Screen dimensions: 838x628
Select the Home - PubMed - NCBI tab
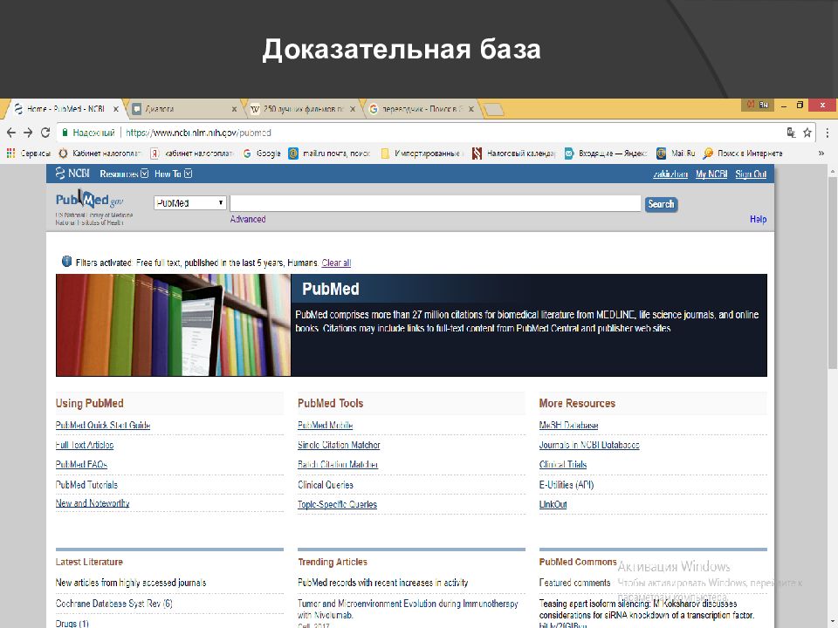point(65,109)
